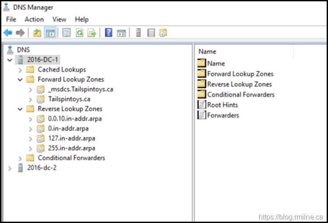
Task: Click the Properties toolbar icon
Action: 66,33
